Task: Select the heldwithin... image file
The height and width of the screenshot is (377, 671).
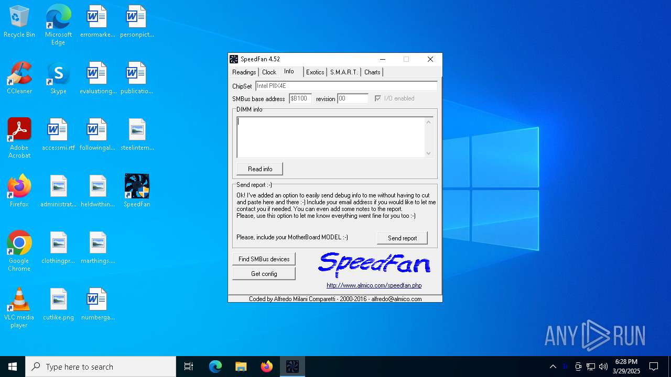Action: coord(98,192)
